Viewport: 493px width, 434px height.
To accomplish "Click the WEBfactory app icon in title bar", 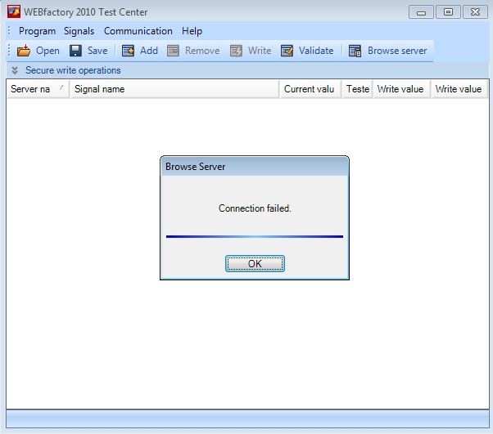I will point(14,11).
